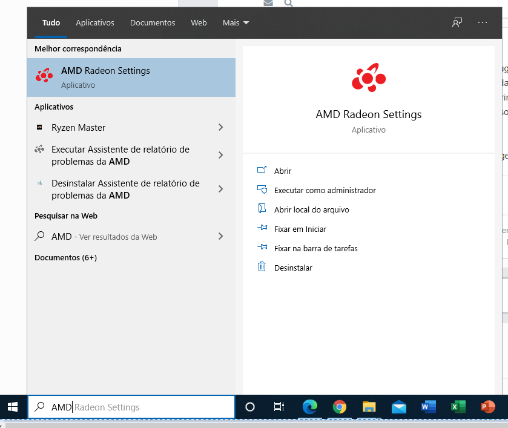Click Abrir to open the app
The width and height of the screenshot is (508, 428).
(x=283, y=171)
